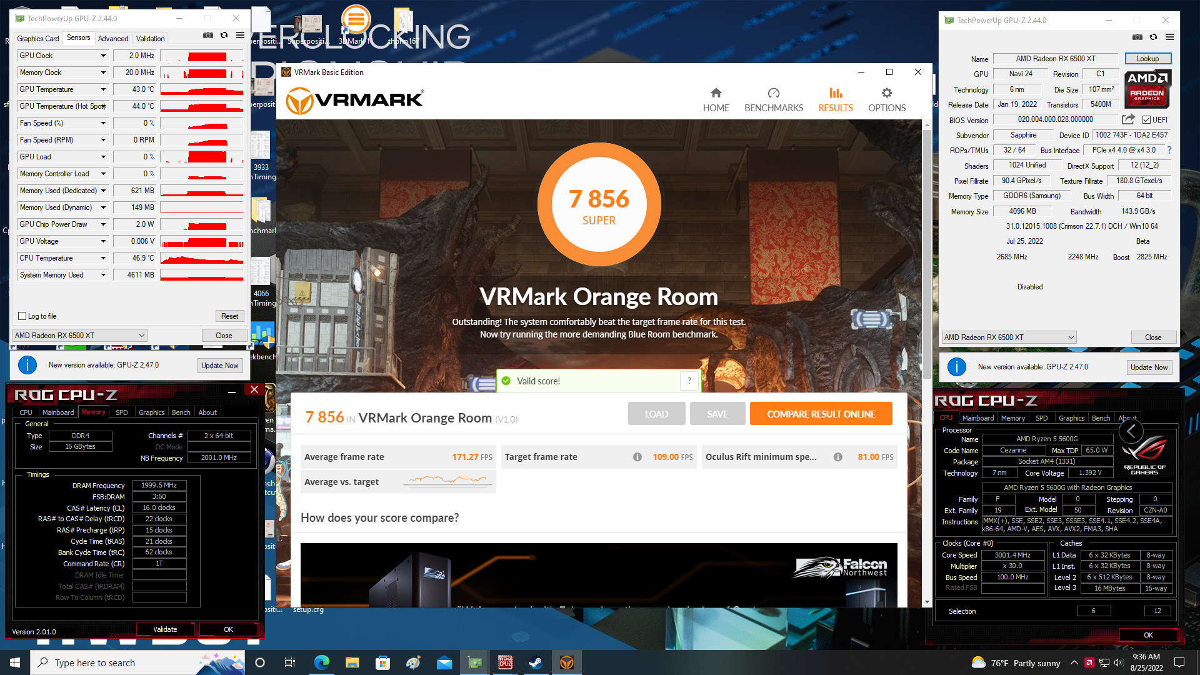Expand System Memory Used dropdown

point(103,275)
